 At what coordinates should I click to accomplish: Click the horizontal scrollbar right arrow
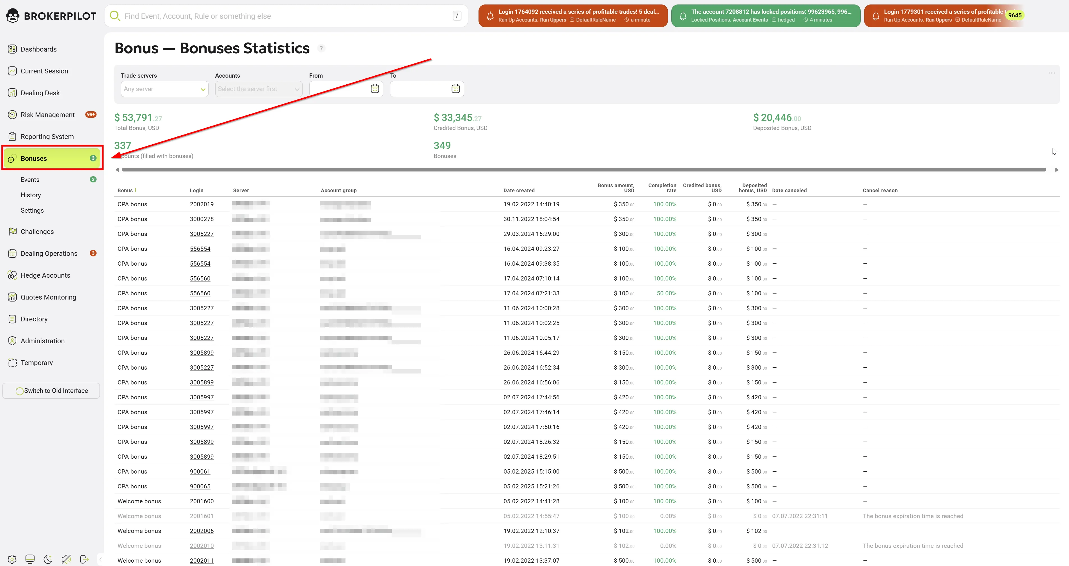click(x=1056, y=170)
